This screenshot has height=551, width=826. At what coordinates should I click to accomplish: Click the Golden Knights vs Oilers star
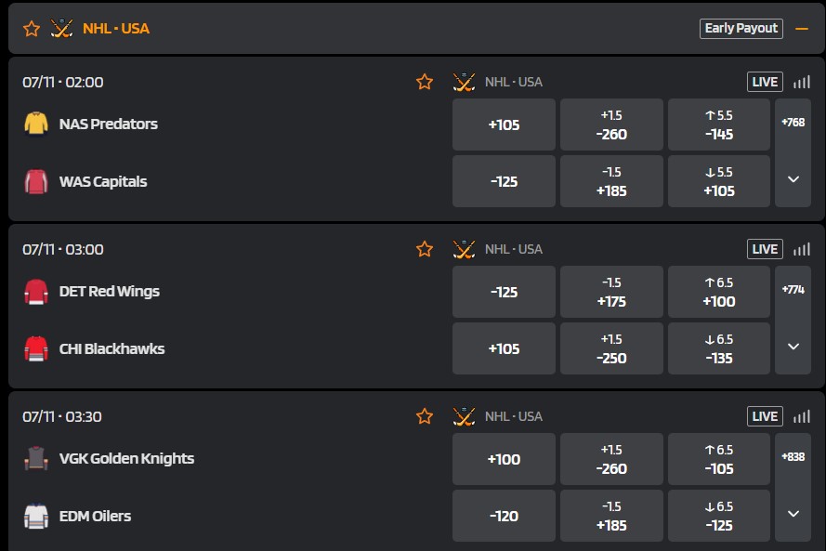pyautogui.click(x=425, y=416)
